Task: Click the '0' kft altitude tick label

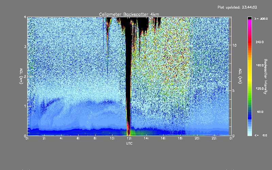Action: (x=234, y=136)
